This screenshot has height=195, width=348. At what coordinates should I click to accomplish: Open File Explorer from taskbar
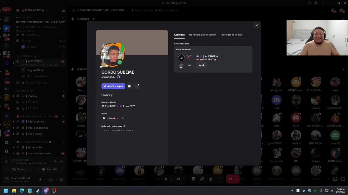click(14, 191)
